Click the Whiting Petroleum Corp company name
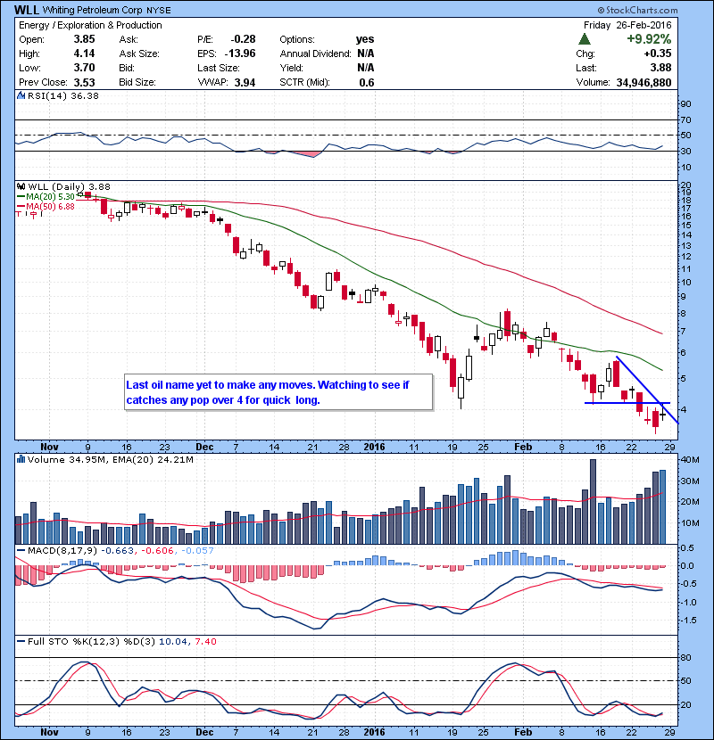Viewport: 714px width, 740px height. (x=93, y=11)
